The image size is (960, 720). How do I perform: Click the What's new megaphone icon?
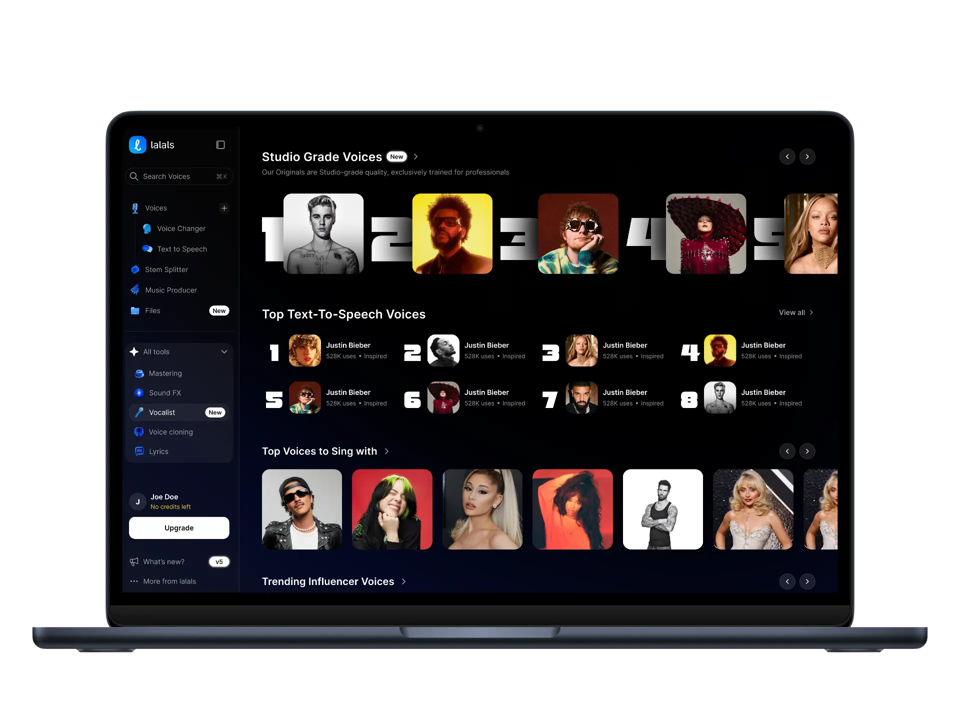(134, 562)
